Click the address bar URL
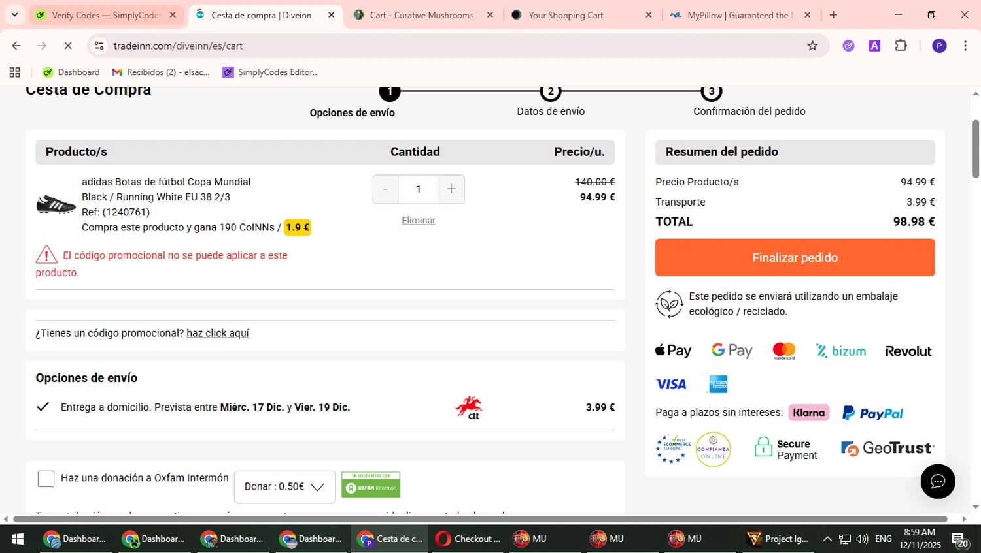 pos(178,46)
